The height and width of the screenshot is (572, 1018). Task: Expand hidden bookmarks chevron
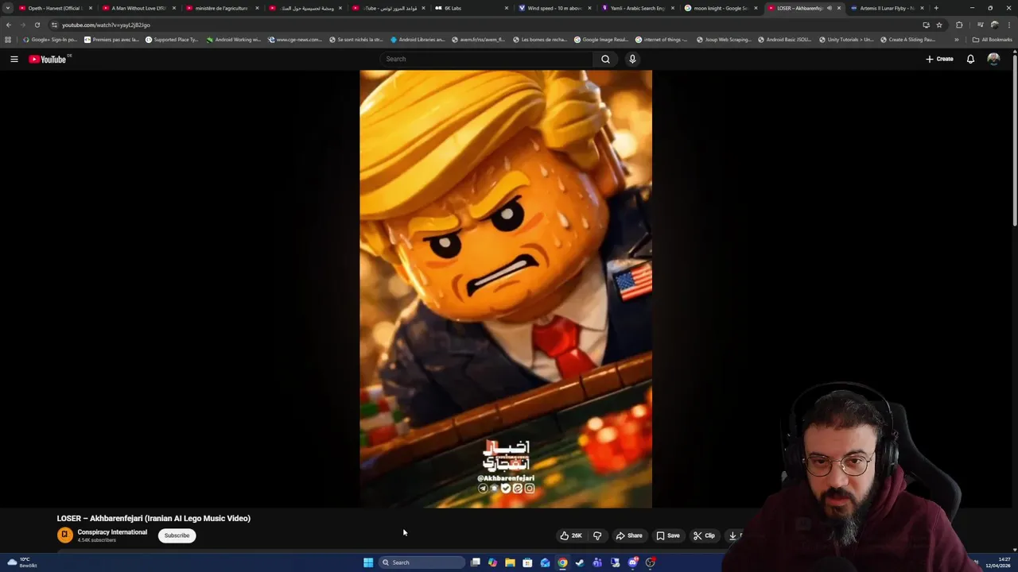click(957, 40)
